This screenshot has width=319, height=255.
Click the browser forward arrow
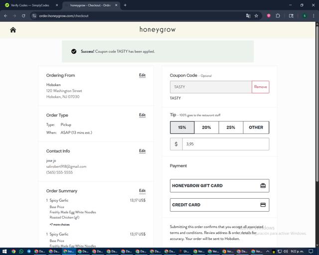[14, 16]
